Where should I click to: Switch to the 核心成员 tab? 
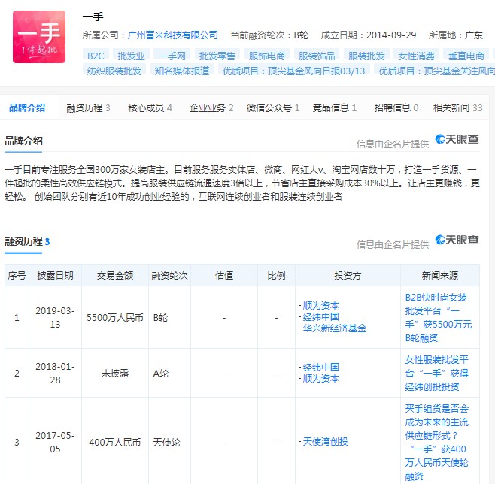(x=150, y=108)
